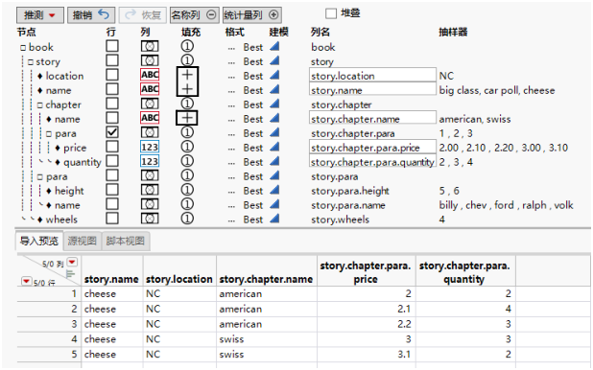Select the wheels tree item
593x370 pixels.
[61, 220]
